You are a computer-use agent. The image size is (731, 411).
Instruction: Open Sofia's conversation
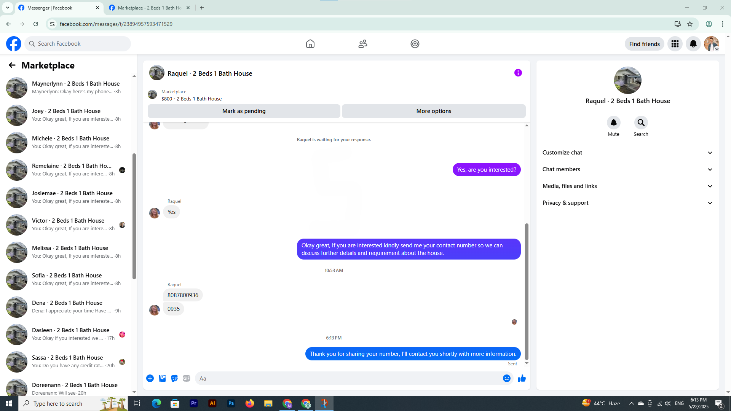pyautogui.click(x=68, y=279)
